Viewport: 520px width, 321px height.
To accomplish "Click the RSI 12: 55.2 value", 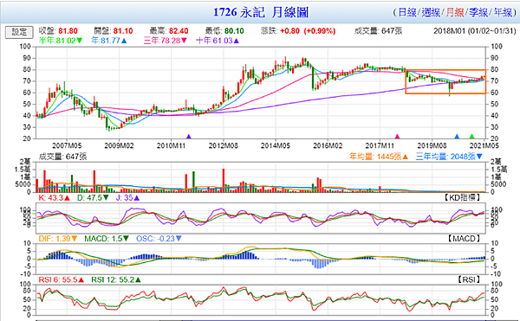I will point(116,280).
